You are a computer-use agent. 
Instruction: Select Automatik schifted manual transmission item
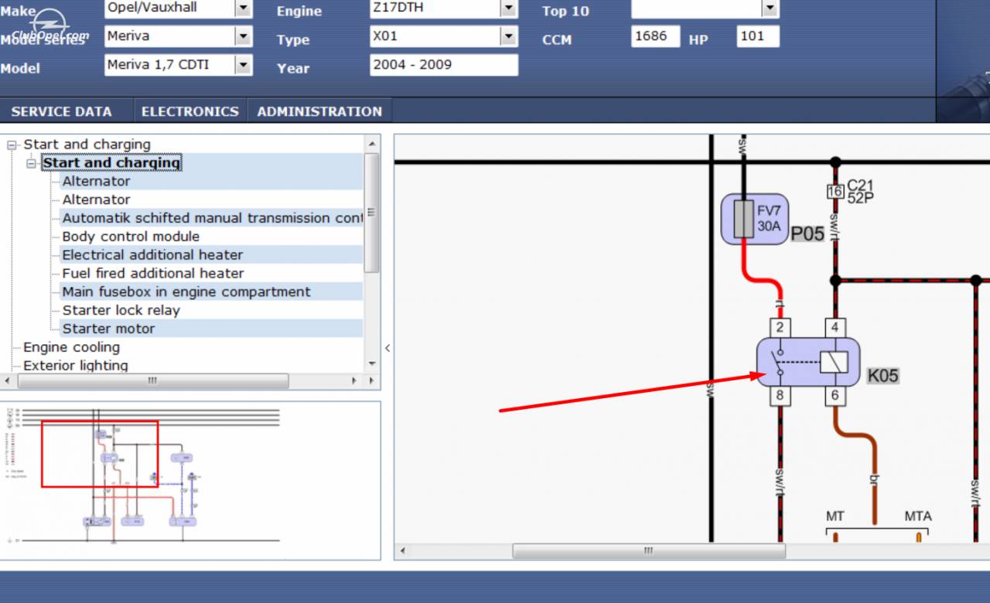coord(212,218)
